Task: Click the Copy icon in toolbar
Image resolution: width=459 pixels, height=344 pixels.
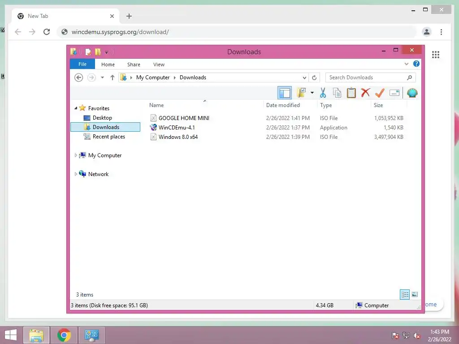Action: [x=337, y=93]
